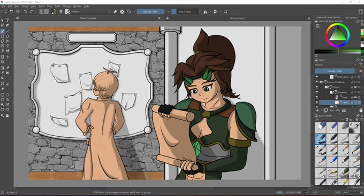Hide the Paint Layer 3 layer
The height and width of the screenshot is (196, 364).
(x=317, y=77)
